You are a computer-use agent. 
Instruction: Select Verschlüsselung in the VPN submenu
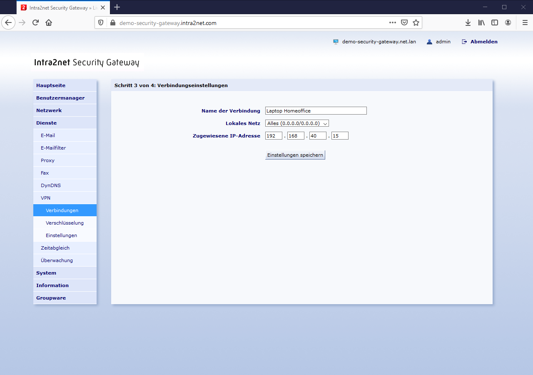click(x=65, y=223)
